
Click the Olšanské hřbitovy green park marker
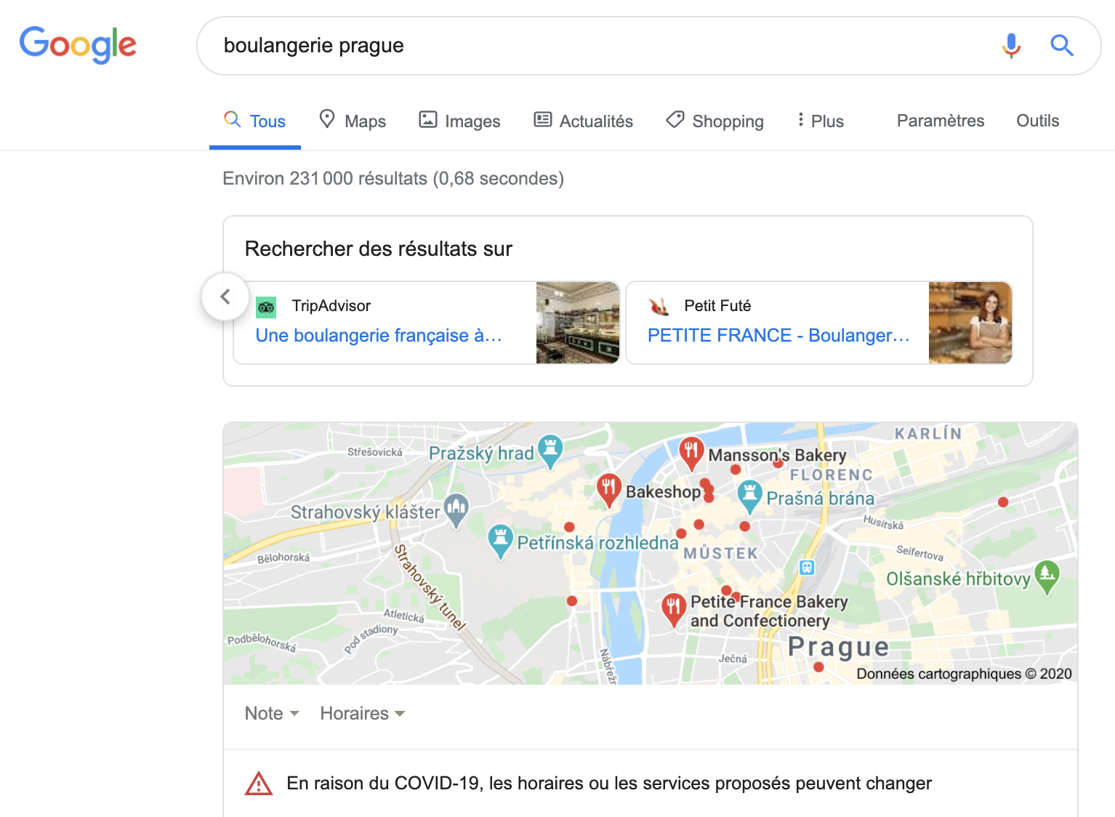(1047, 576)
